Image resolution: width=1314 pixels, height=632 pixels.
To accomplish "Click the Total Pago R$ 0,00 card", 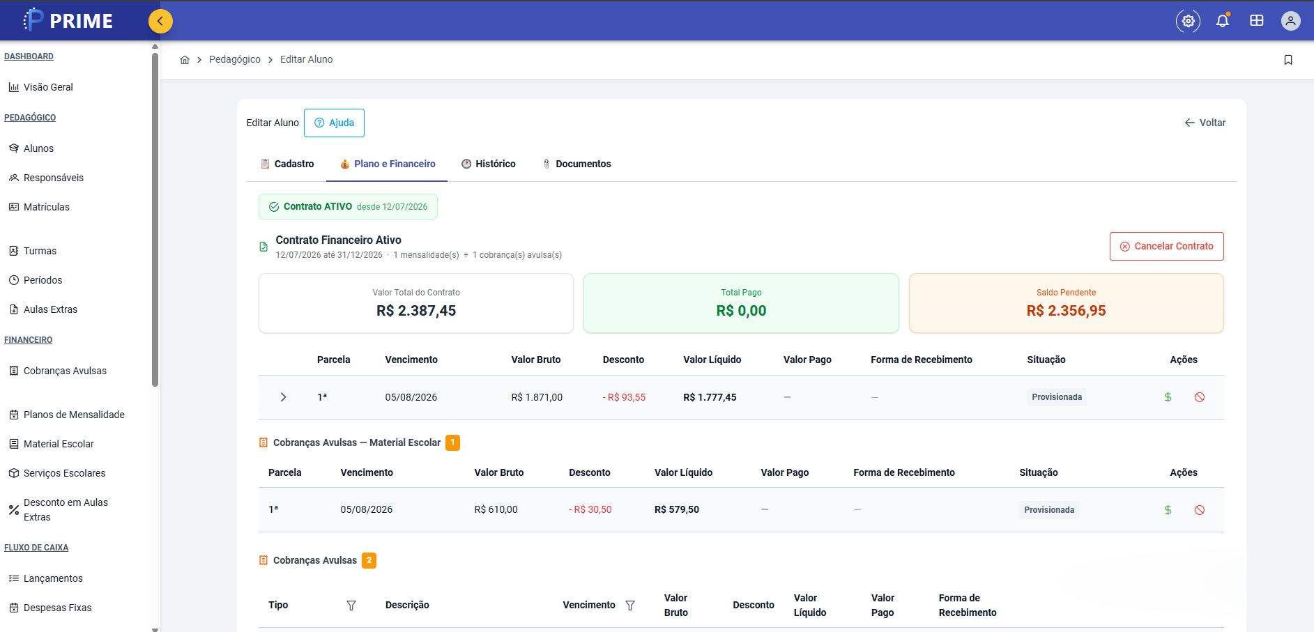I will pyautogui.click(x=741, y=303).
